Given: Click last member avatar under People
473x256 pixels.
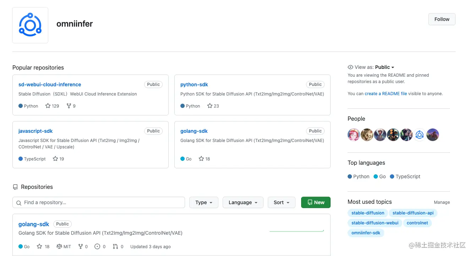Looking at the screenshot, I should (x=433, y=135).
